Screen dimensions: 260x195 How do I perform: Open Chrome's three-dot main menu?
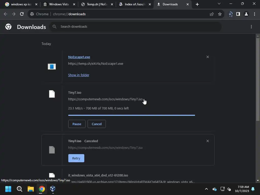point(254,14)
